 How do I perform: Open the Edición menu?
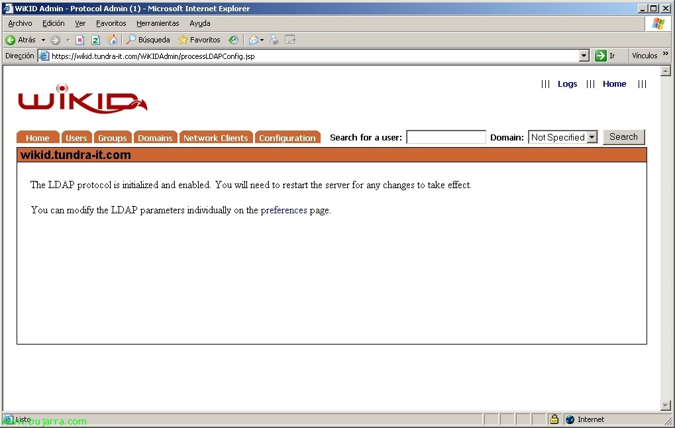54,23
